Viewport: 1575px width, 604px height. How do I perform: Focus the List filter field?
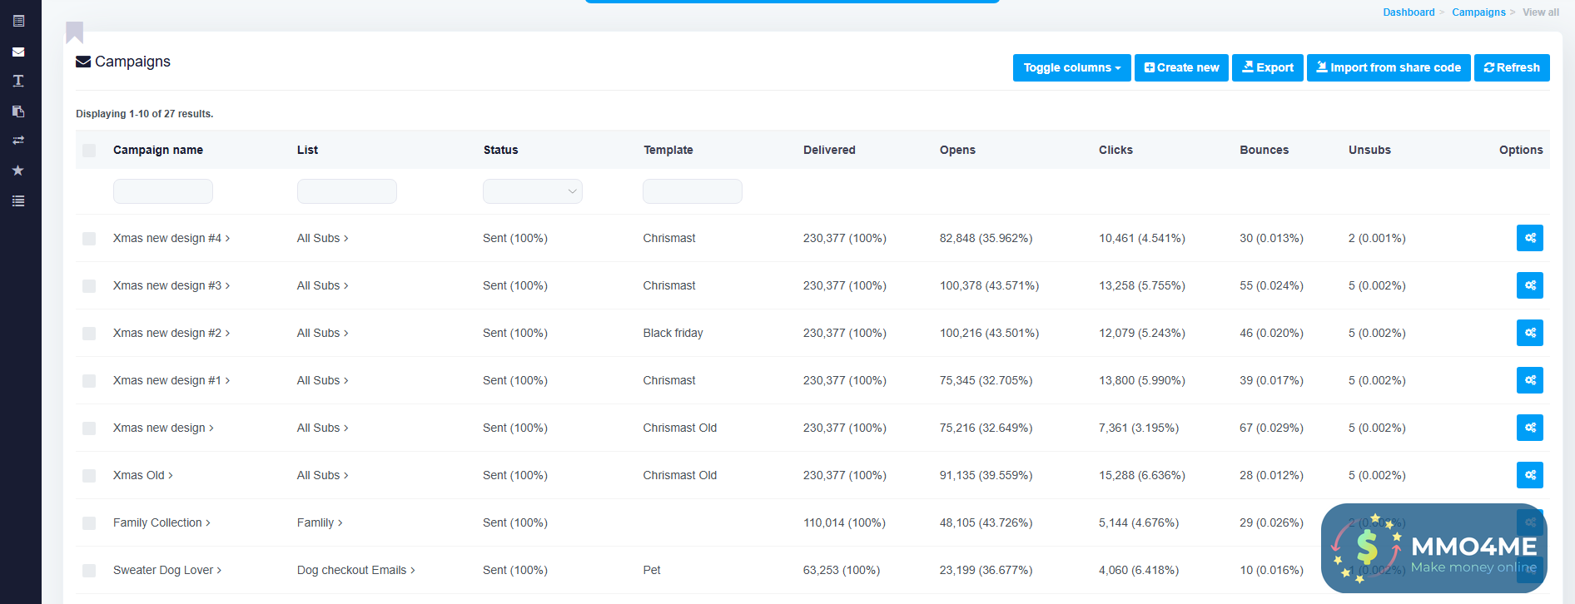click(x=347, y=191)
